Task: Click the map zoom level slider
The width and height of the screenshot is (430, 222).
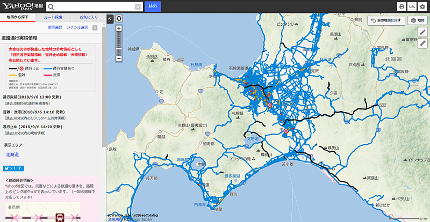Action: click(x=119, y=43)
